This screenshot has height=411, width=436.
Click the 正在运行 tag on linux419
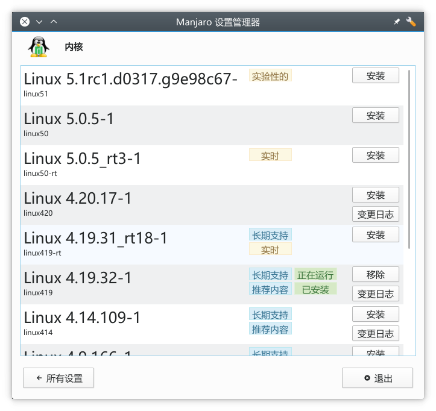[315, 274]
